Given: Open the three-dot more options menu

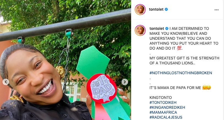Looking at the screenshot, I should pos(217,10).
